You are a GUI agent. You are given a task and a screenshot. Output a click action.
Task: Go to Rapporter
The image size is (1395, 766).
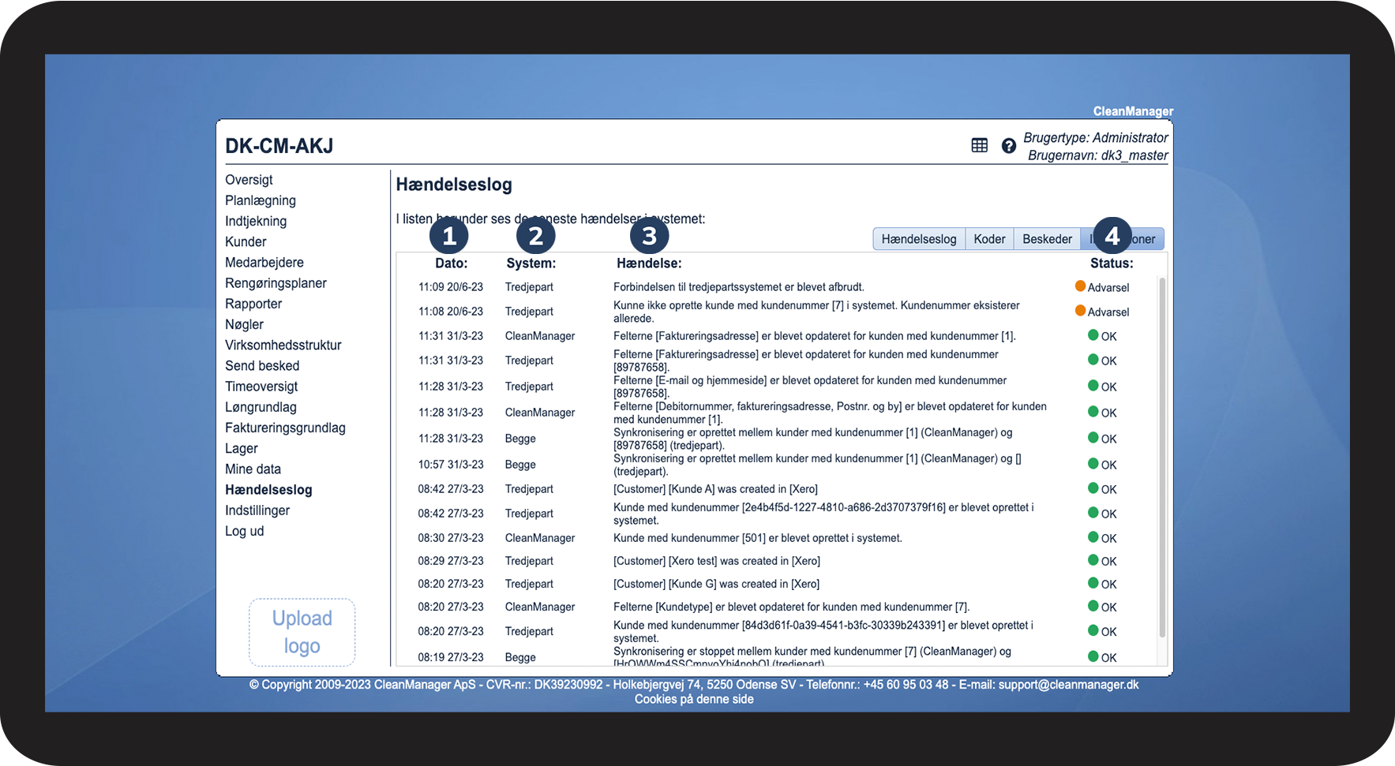click(253, 304)
